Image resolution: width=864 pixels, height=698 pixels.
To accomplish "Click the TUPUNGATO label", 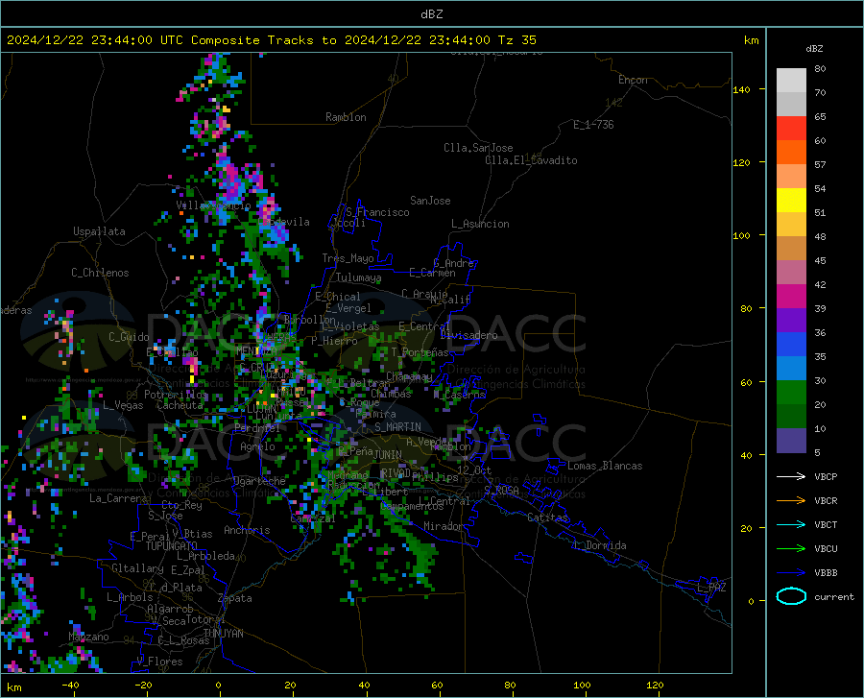I will click(172, 546).
